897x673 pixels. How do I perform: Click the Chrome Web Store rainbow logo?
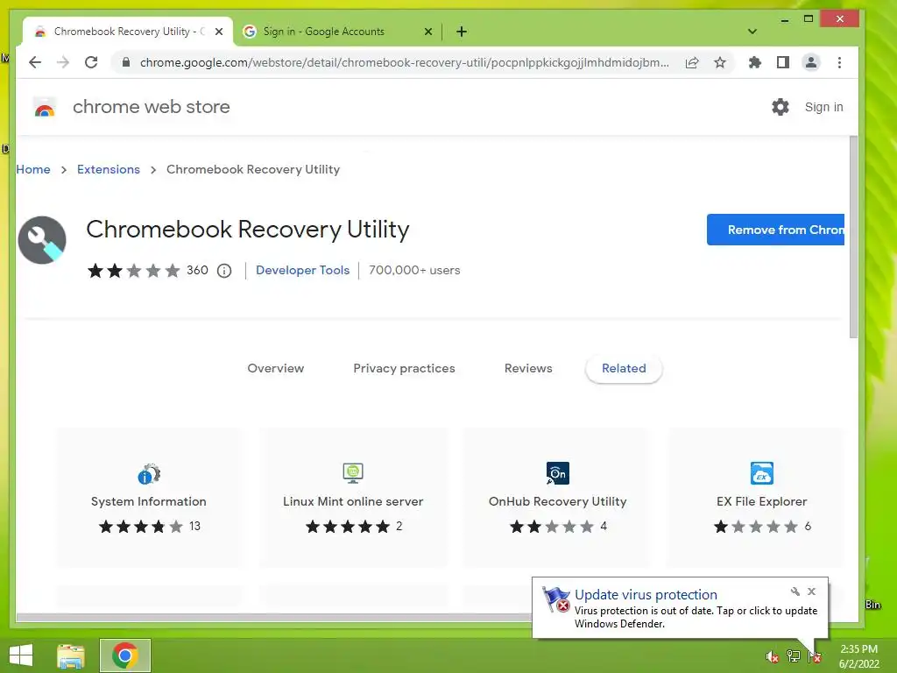(45, 107)
